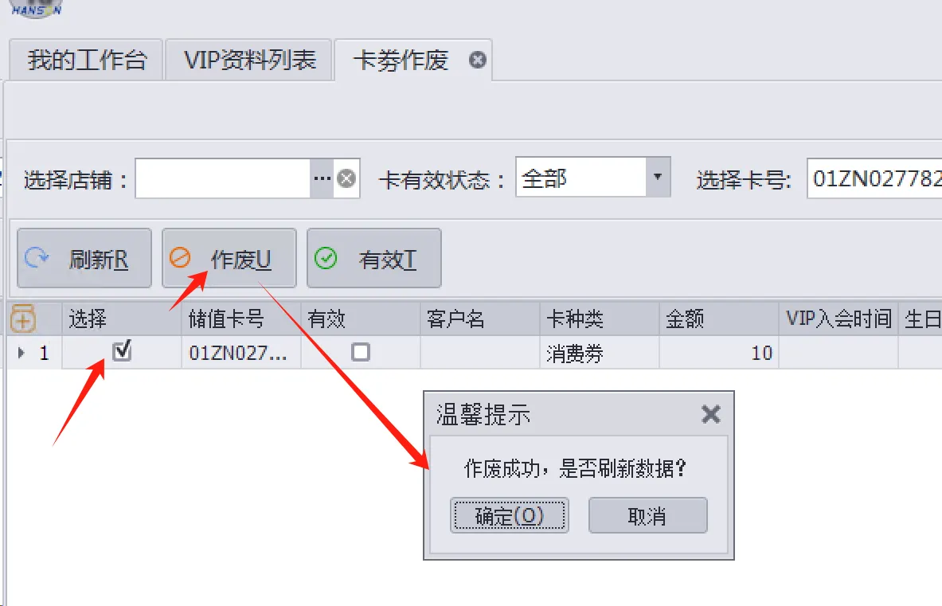The width and height of the screenshot is (942, 606).
Task: Switch to VIP资料列表 tab
Action: 249,60
